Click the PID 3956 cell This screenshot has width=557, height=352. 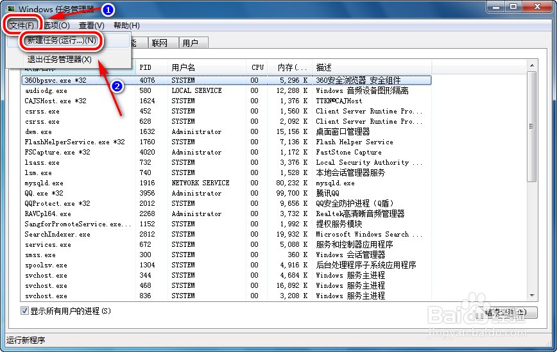147,194
